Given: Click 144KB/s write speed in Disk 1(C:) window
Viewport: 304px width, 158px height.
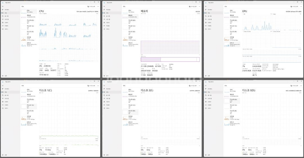Looking at the screenshot, I should [x=52, y=154].
